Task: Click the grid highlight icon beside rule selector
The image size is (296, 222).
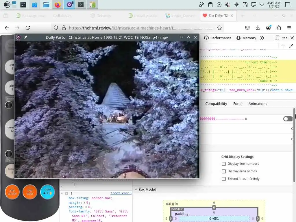Action: 66,193
